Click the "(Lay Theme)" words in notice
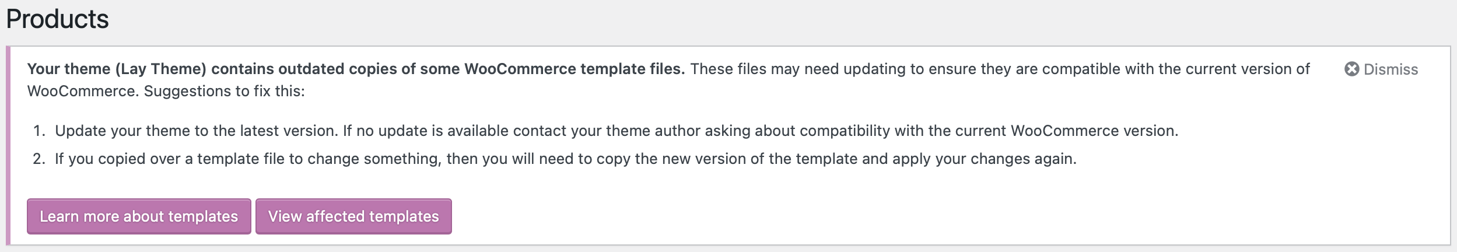This screenshot has width=1457, height=252. (160, 69)
